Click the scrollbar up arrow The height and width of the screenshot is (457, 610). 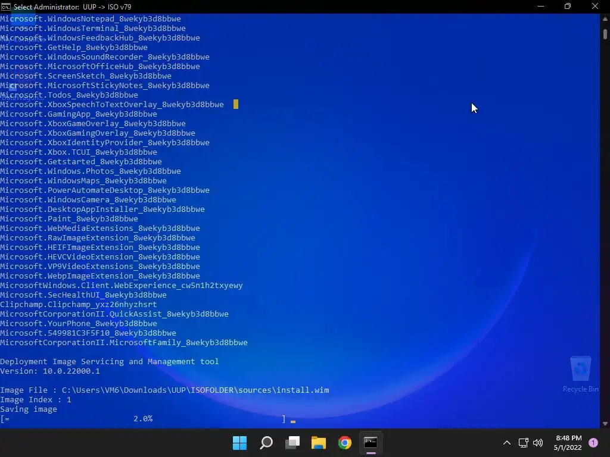[605, 18]
